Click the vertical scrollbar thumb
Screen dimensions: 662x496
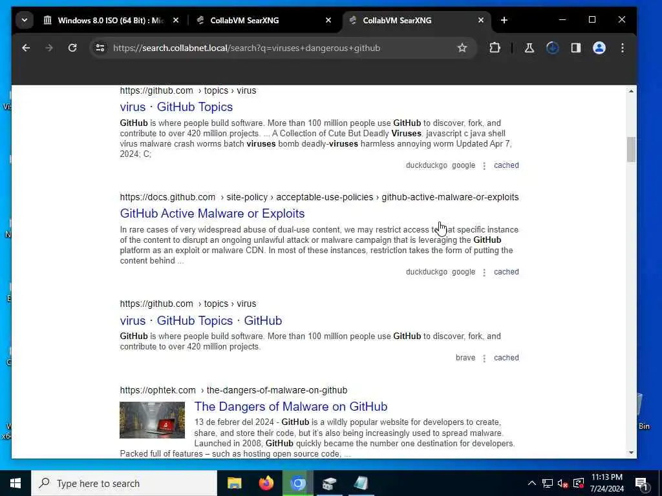pyautogui.click(x=631, y=149)
